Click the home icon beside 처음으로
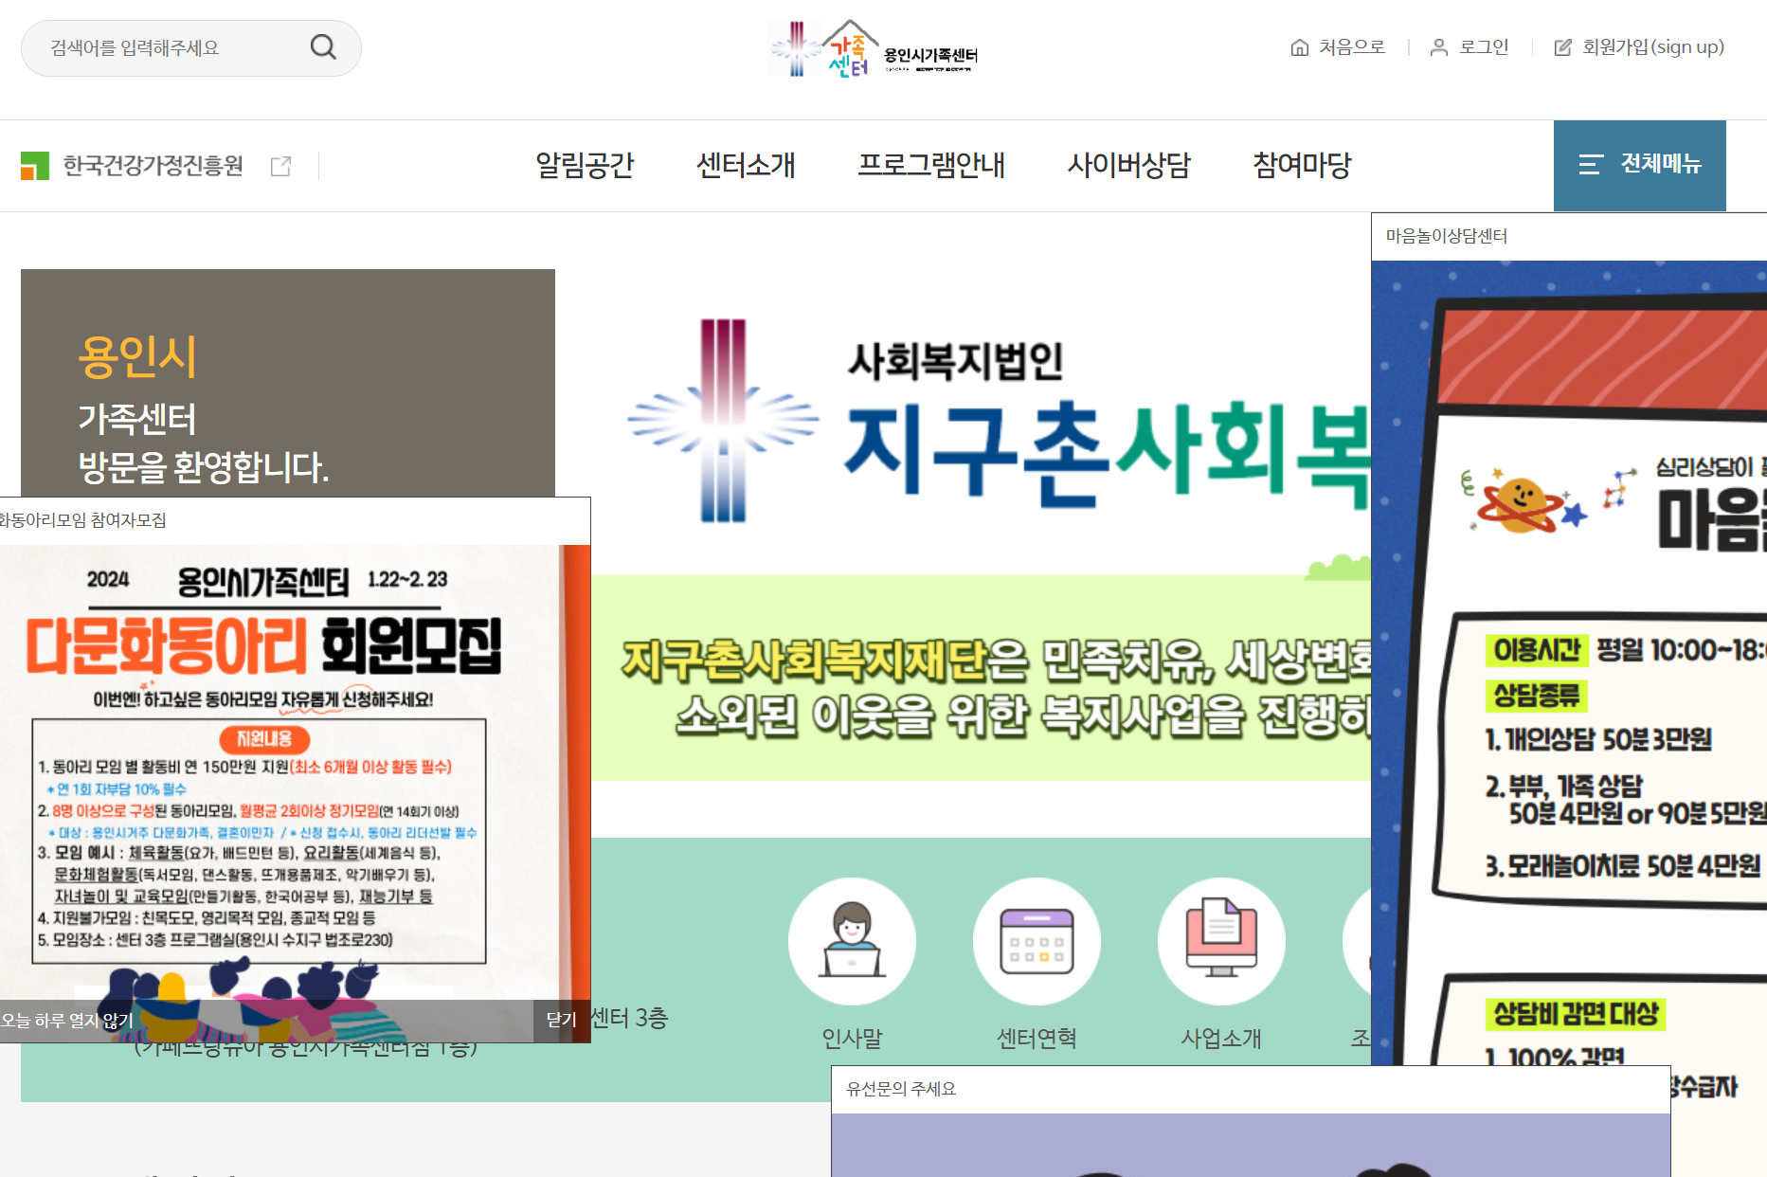This screenshot has width=1767, height=1177. 1299,47
